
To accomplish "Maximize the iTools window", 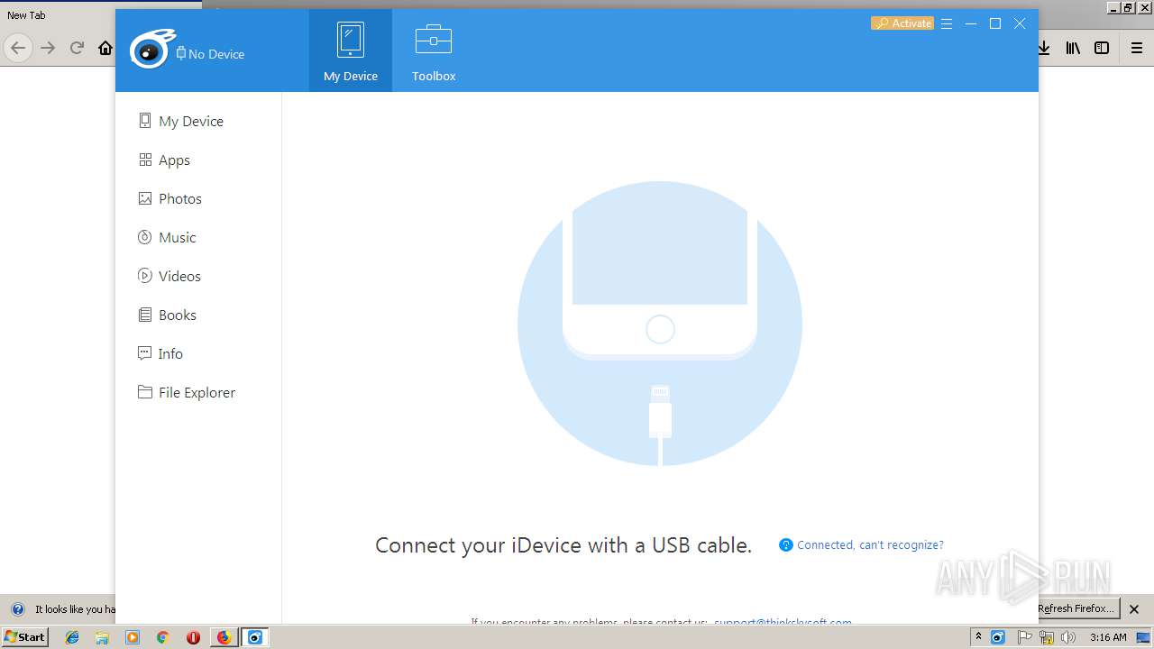I will point(995,24).
